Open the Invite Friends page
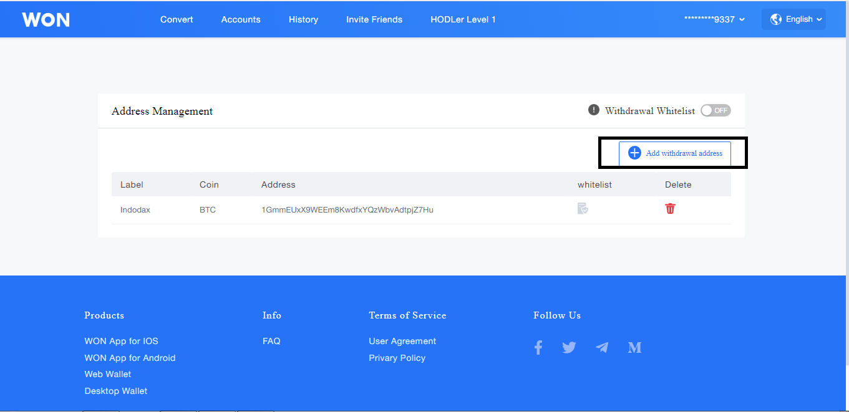The image size is (849, 412). pos(374,19)
